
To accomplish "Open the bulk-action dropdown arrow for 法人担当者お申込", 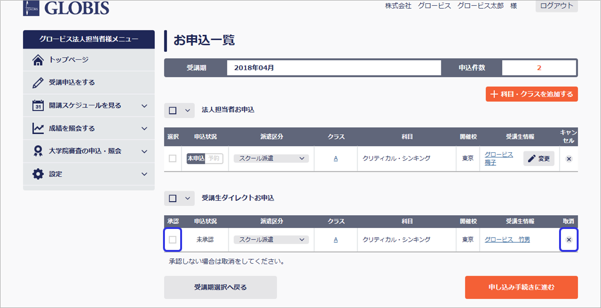I will click(187, 110).
